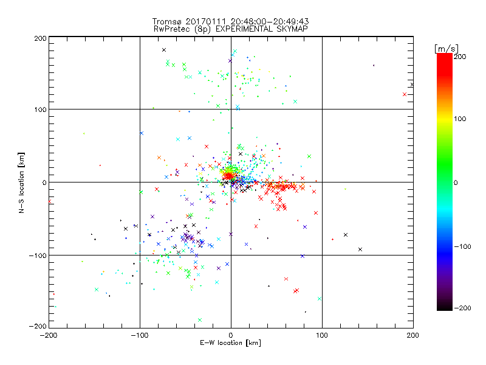486x365 pixels.
Task: Click the y-axis "-100" tick label
Action: click(x=38, y=255)
